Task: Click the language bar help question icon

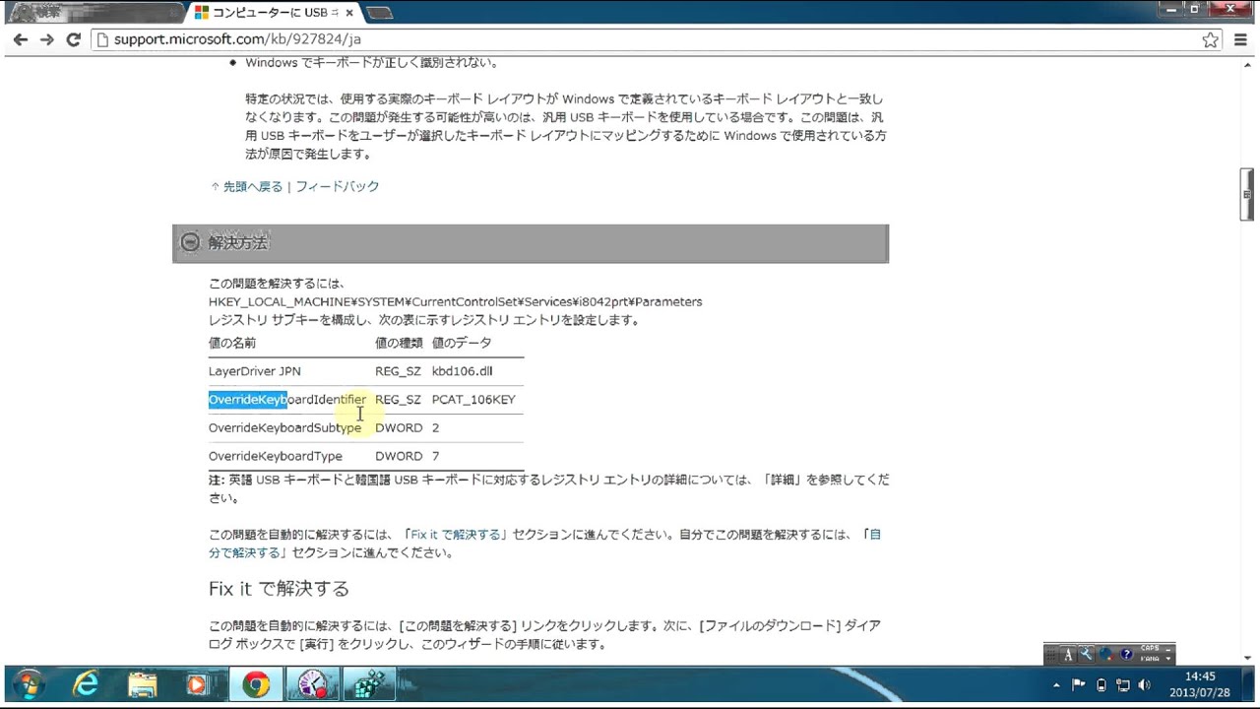Action: pos(1127,655)
